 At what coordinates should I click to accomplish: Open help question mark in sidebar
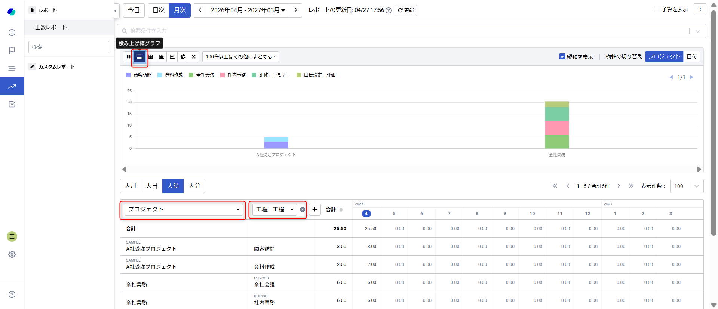tap(12, 294)
